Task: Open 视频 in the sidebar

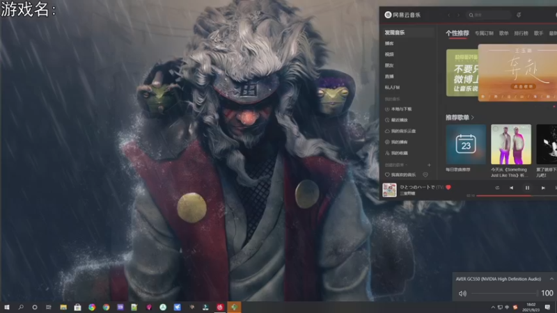Action: 389,54
